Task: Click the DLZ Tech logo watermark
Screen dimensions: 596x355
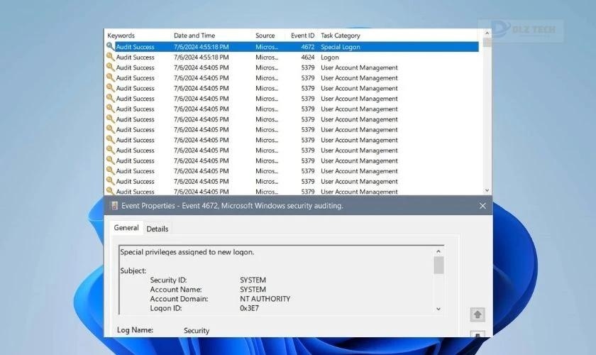Action: (x=524, y=30)
